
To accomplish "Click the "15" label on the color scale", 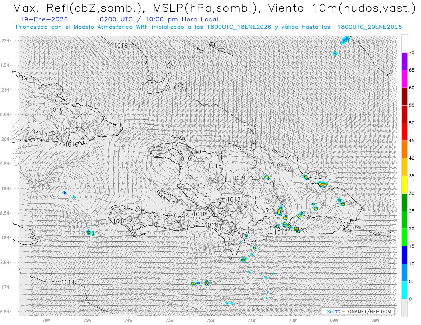I will coord(412,246).
